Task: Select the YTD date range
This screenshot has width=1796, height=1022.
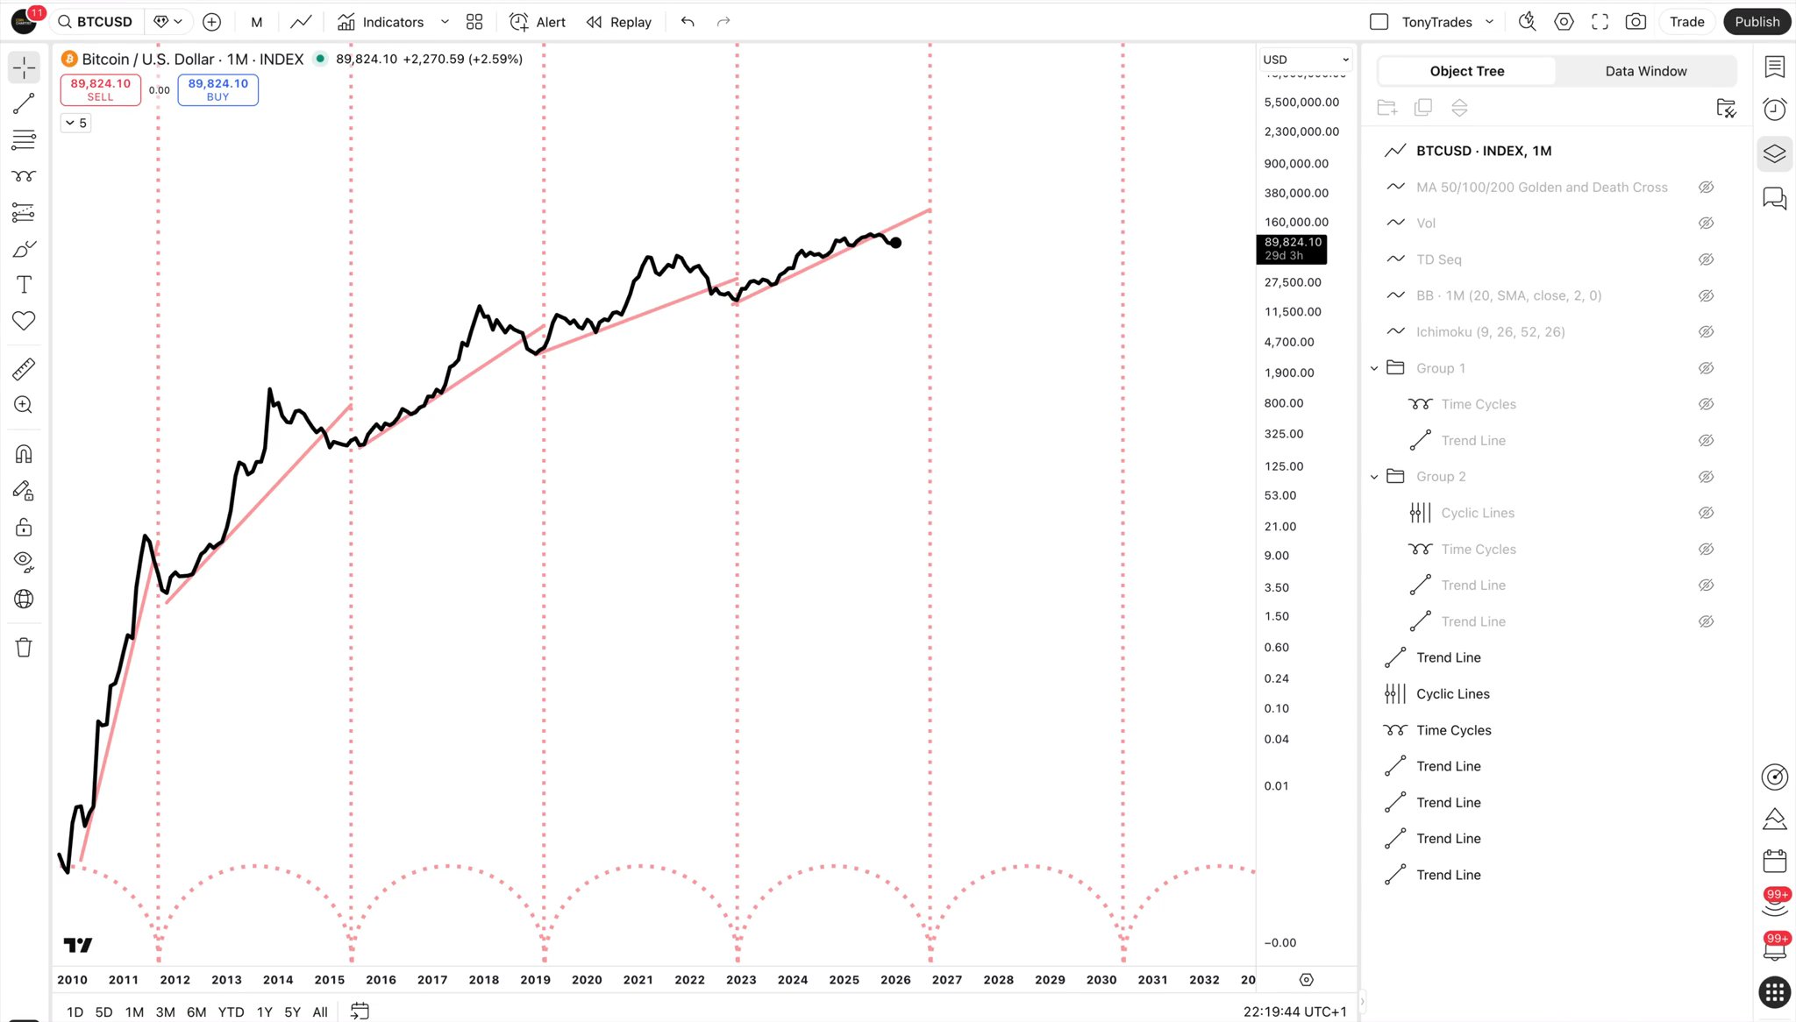Action: click(231, 1011)
